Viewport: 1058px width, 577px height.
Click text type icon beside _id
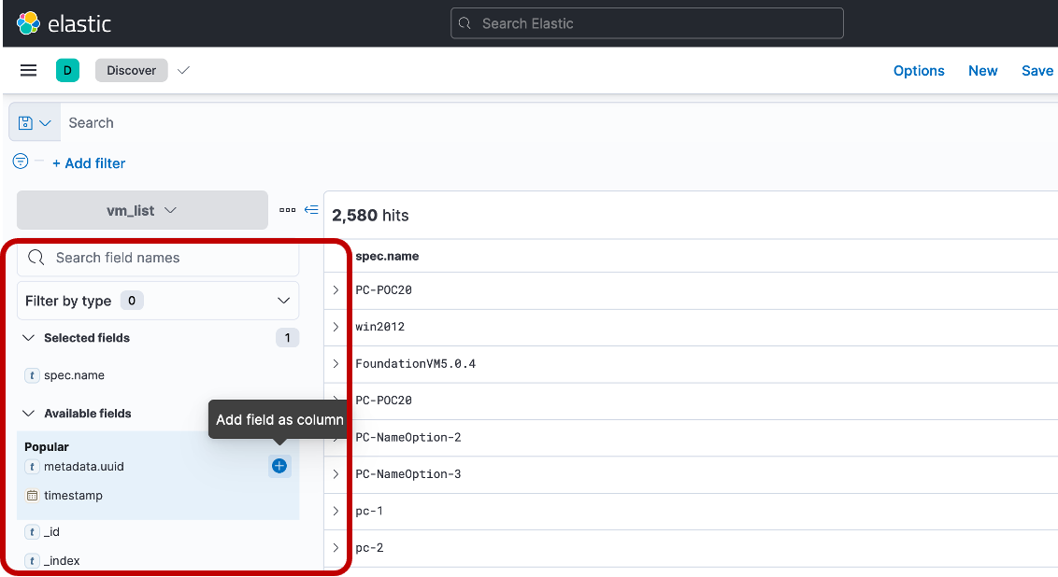pos(32,532)
